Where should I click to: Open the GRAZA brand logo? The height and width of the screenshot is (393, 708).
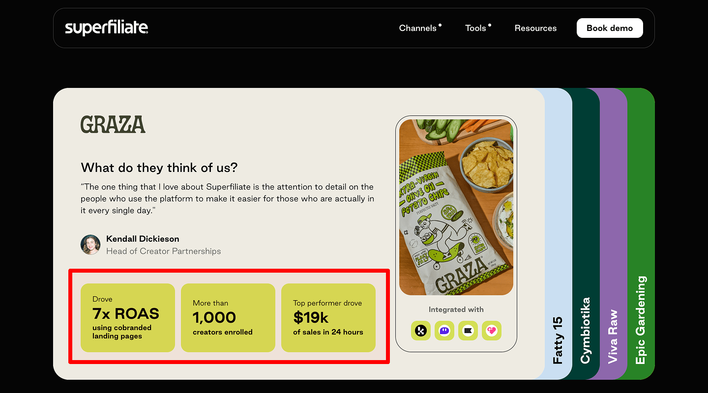113,124
